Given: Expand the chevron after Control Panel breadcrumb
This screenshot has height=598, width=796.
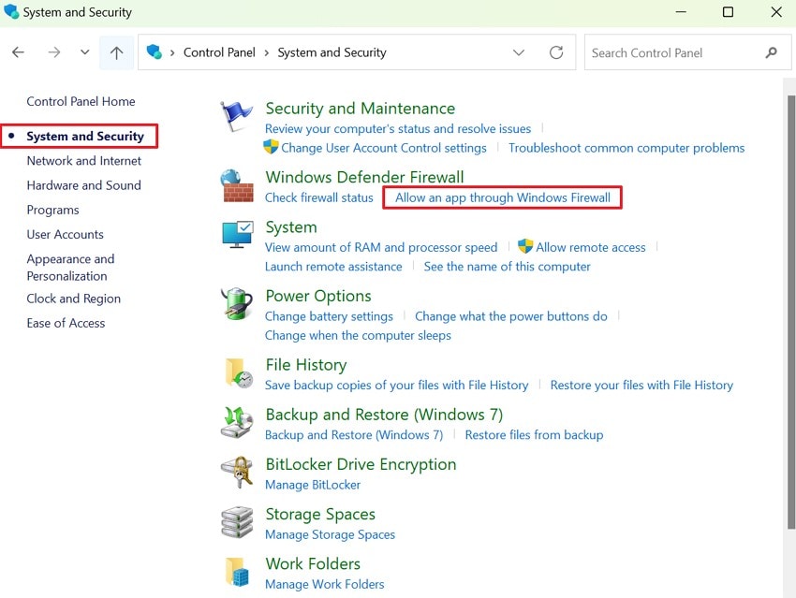Looking at the screenshot, I should 267,52.
